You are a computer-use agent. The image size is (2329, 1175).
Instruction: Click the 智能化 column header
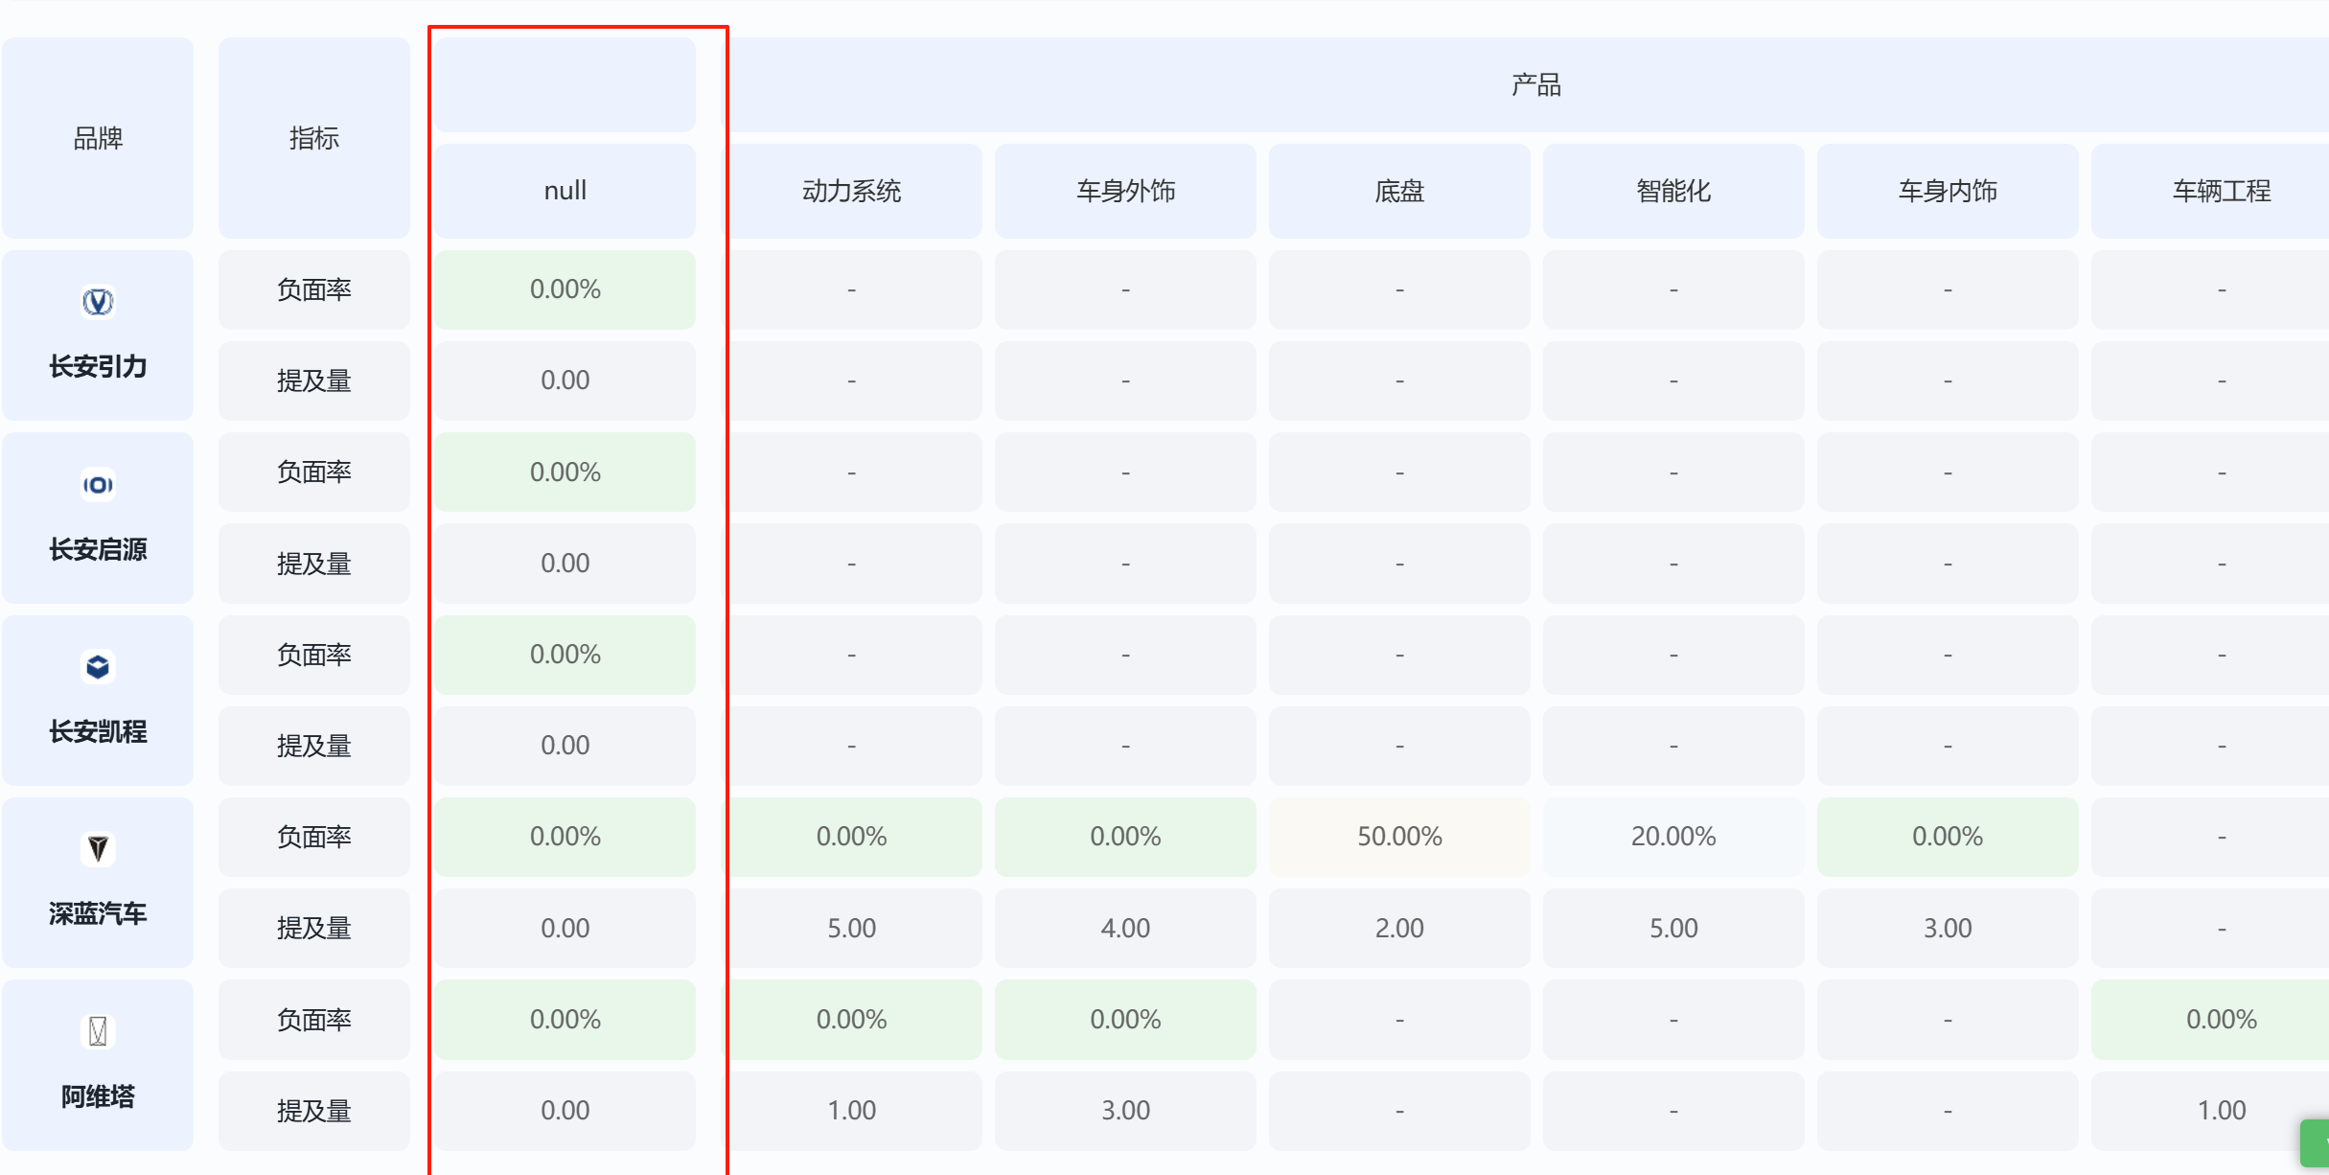click(x=1673, y=191)
